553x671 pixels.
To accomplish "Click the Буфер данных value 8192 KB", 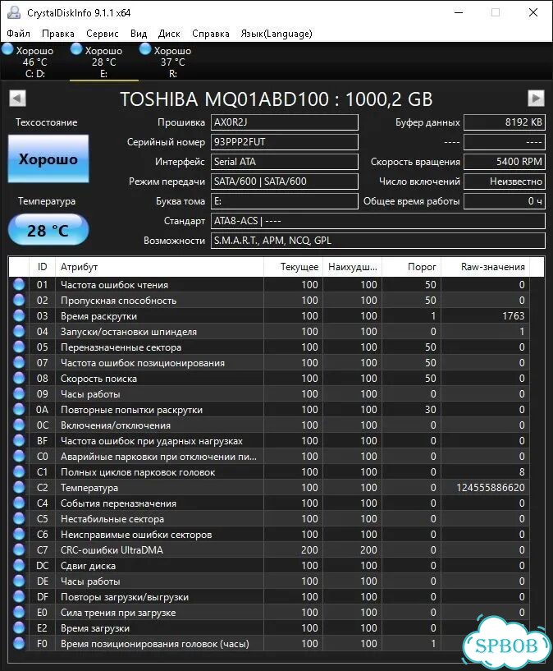I will tap(505, 122).
